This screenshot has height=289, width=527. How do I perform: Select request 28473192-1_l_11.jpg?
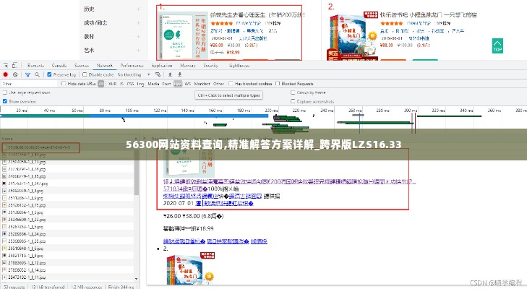[27, 277]
